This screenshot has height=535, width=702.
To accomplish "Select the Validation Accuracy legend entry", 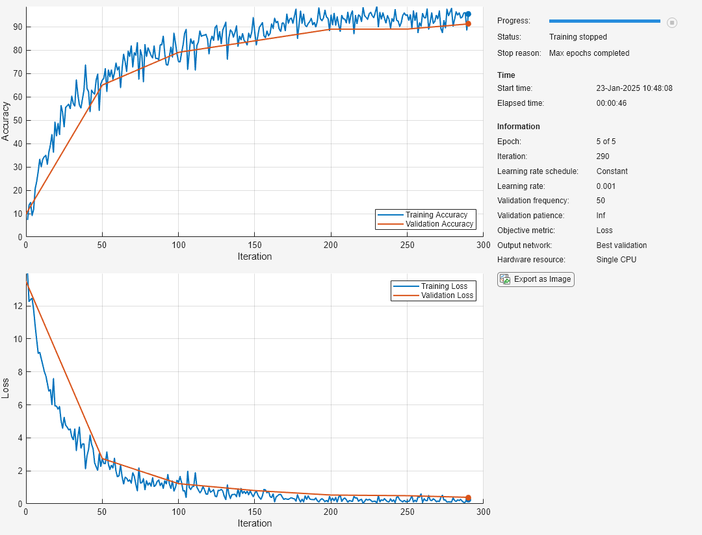I will click(425, 223).
